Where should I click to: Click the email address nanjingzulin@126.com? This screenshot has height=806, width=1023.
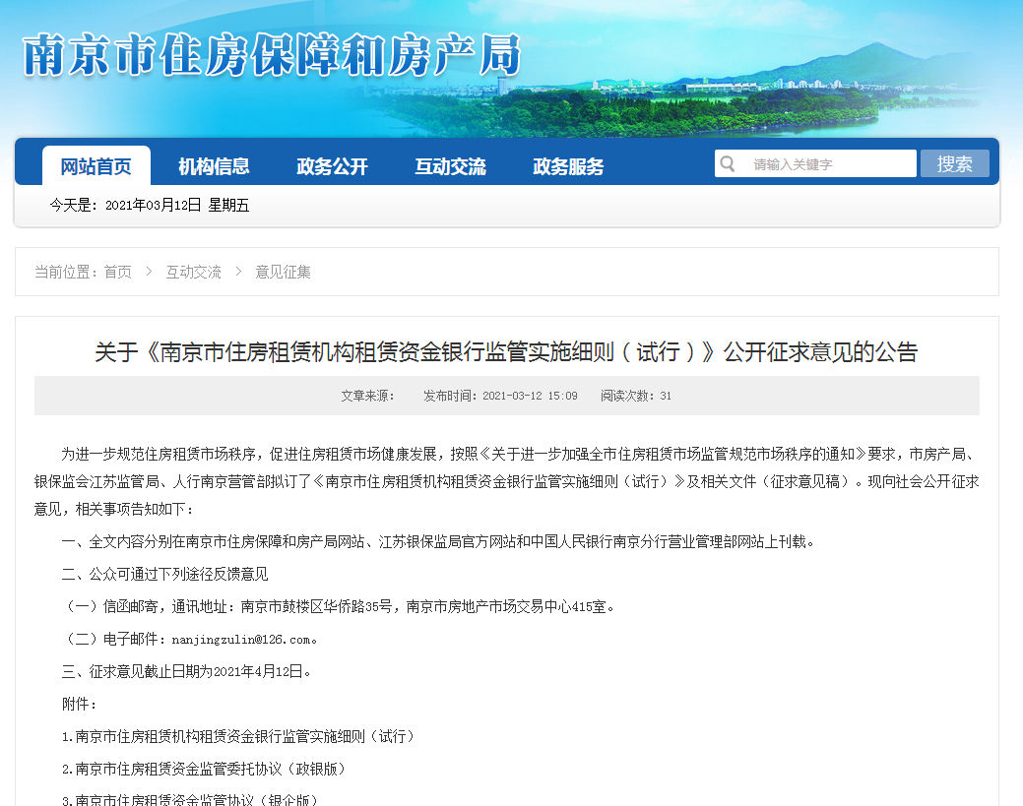[241, 640]
